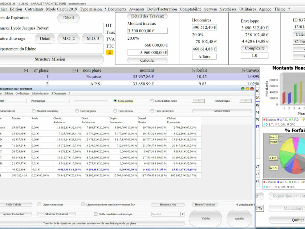Viewport: 305px width, 229px height.
Task: Open Mode de saisie menu
Action: tap(40, 93)
